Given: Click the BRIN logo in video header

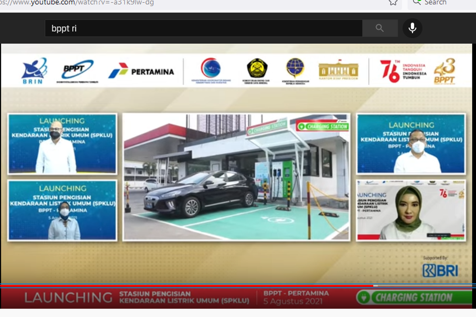Looking at the screenshot, I should (35, 70).
